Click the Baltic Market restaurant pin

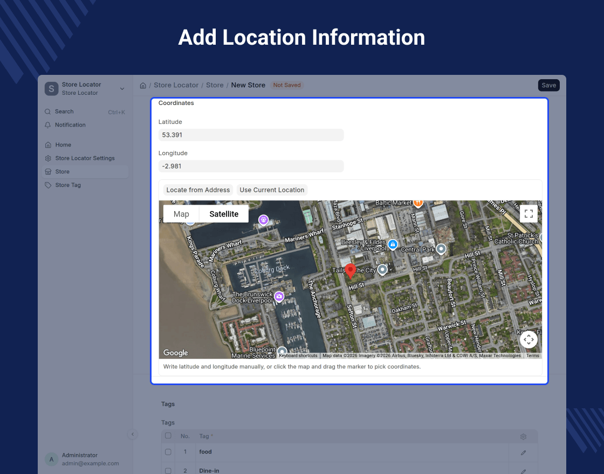click(x=418, y=203)
